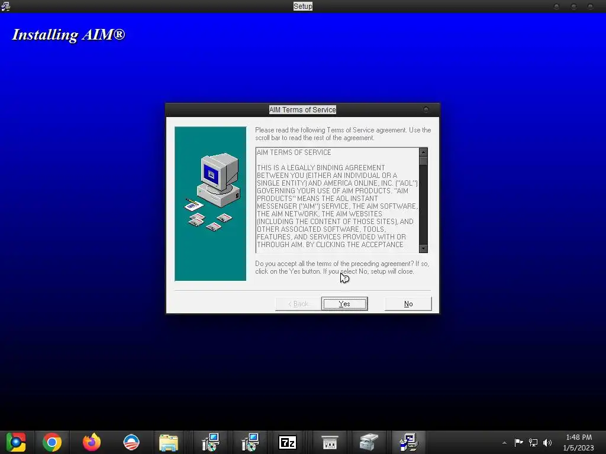Open the installer icon left of 7-Zip
Screen dimensions: 606x454
(x=250, y=442)
